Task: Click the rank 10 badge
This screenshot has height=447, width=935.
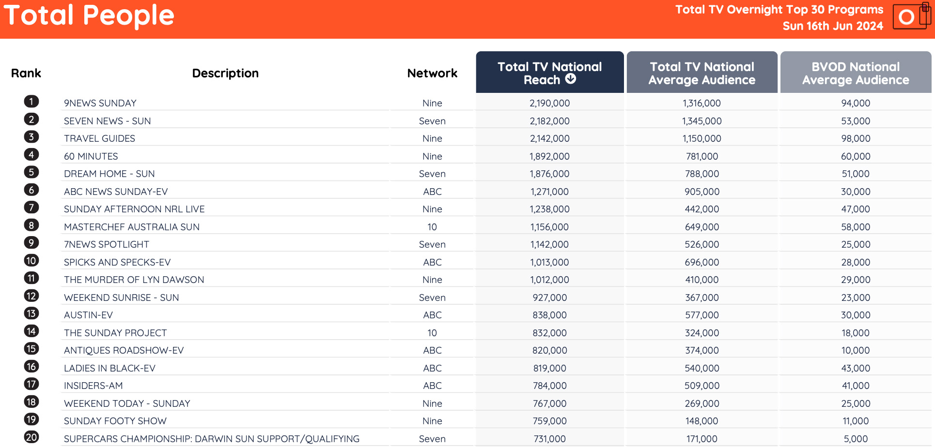Action: [31, 261]
